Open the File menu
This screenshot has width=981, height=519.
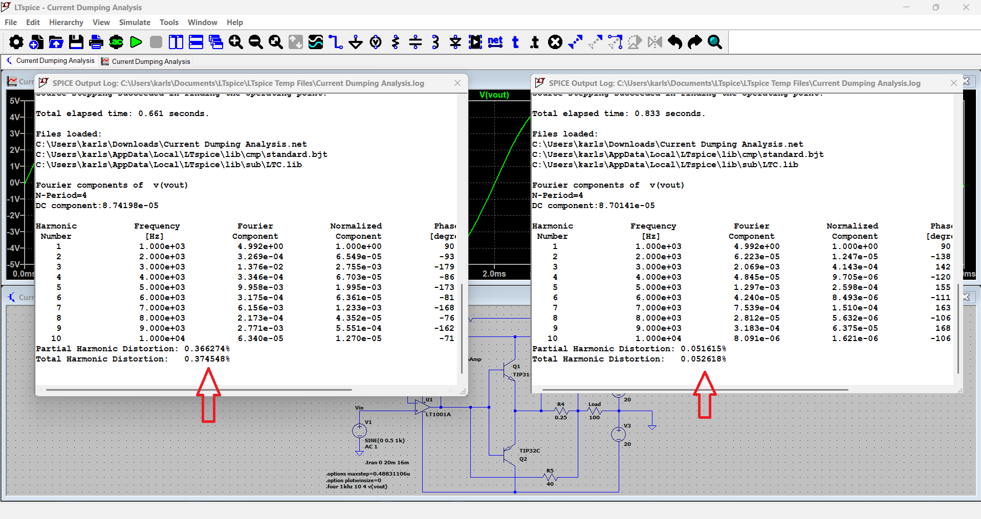click(x=11, y=22)
